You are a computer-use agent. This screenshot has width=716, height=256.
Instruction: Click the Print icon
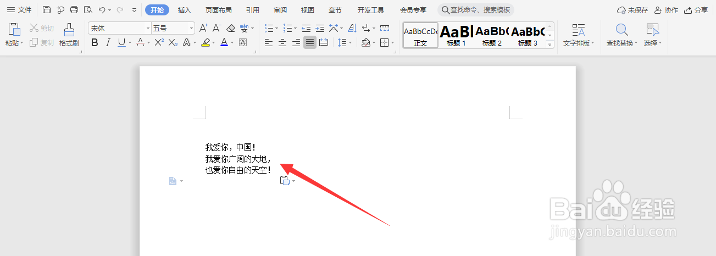[x=74, y=10]
